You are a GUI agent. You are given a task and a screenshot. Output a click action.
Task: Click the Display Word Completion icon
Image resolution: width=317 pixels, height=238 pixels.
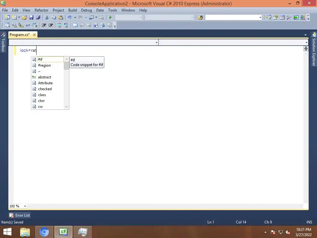(28, 25)
